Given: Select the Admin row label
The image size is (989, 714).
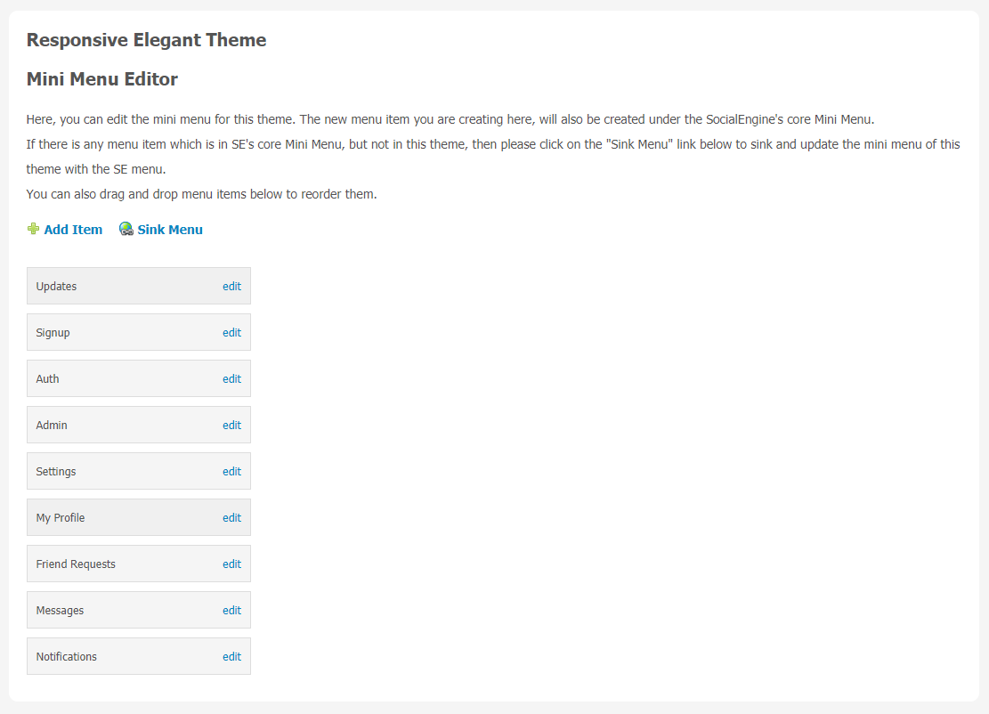Looking at the screenshot, I should pyautogui.click(x=52, y=426).
